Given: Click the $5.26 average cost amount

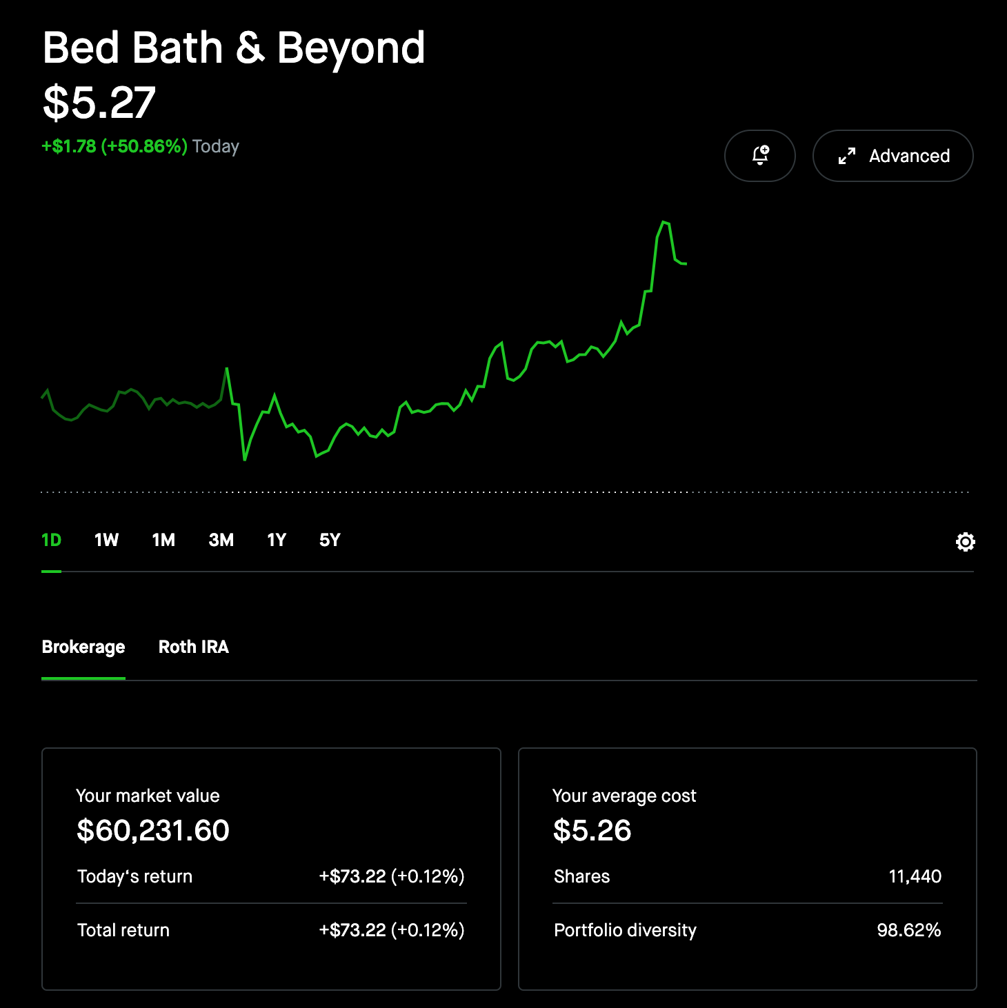Looking at the screenshot, I should click(x=592, y=830).
